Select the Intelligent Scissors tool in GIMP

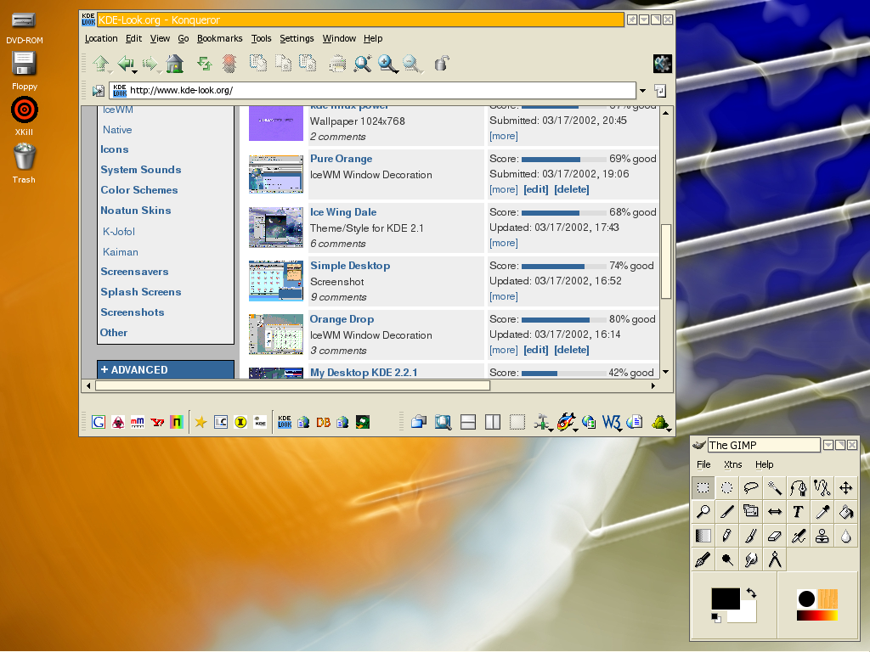pos(822,488)
